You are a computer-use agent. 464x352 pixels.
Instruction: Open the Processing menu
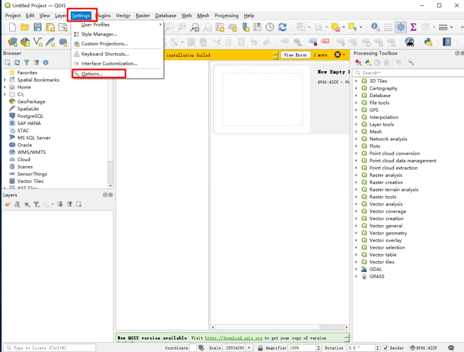click(x=226, y=15)
